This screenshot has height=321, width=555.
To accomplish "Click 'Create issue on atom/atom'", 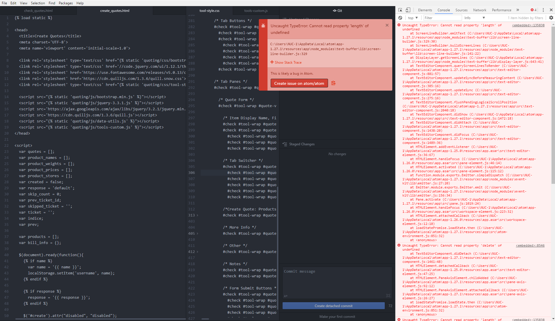I will (x=299, y=83).
